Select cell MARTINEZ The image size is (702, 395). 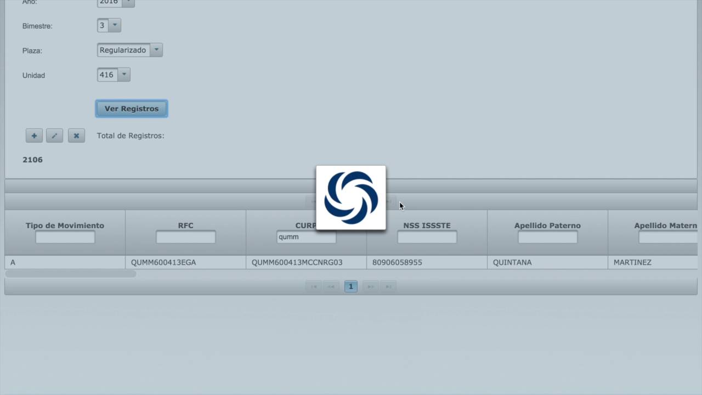pos(632,262)
